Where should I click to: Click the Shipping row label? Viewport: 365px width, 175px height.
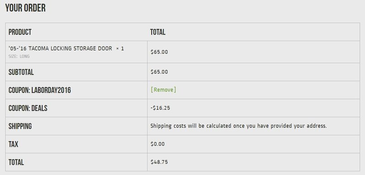pyautogui.click(x=20, y=126)
